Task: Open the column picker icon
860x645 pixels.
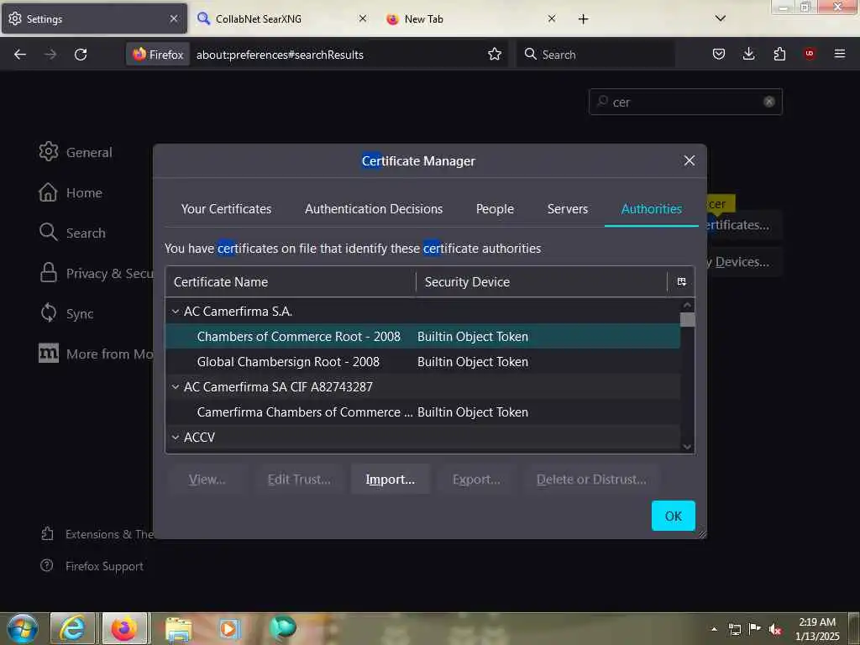Action: 681,282
